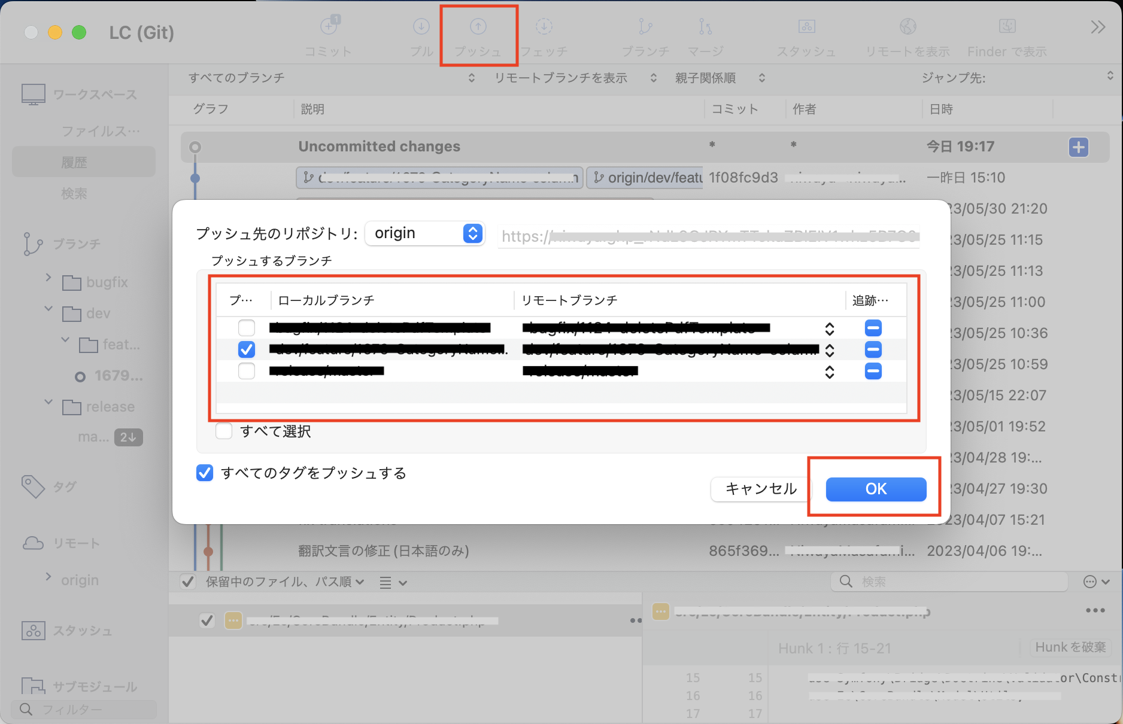The height and width of the screenshot is (724, 1123).
Task: Click the マージ (Merge) toolbar icon
Action: pos(703,33)
